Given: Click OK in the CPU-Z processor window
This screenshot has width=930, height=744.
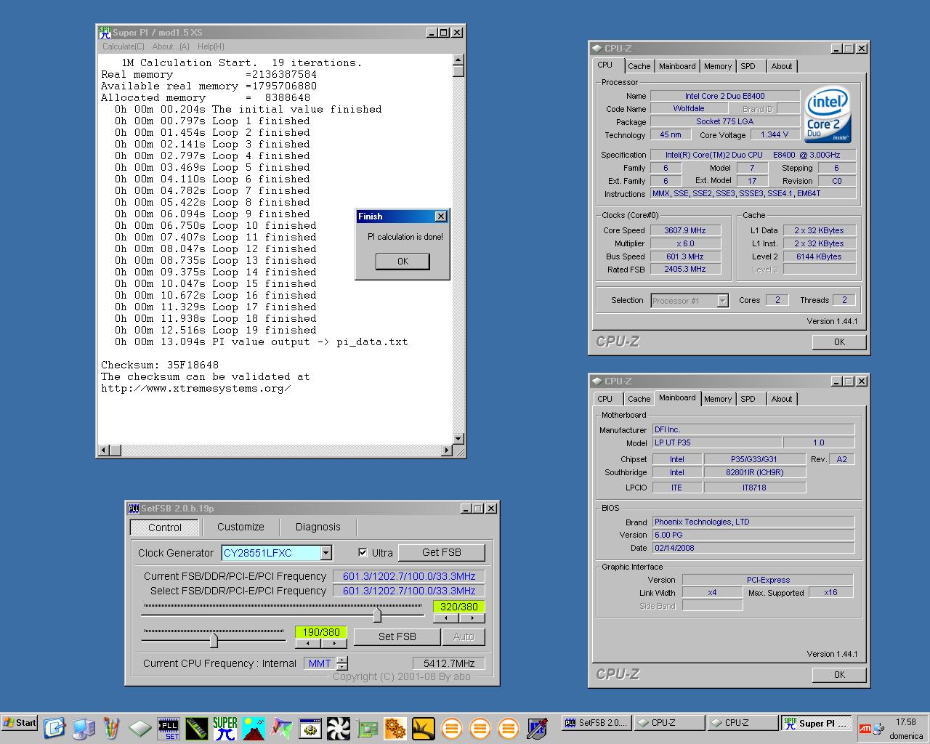Looking at the screenshot, I should (839, 342).
